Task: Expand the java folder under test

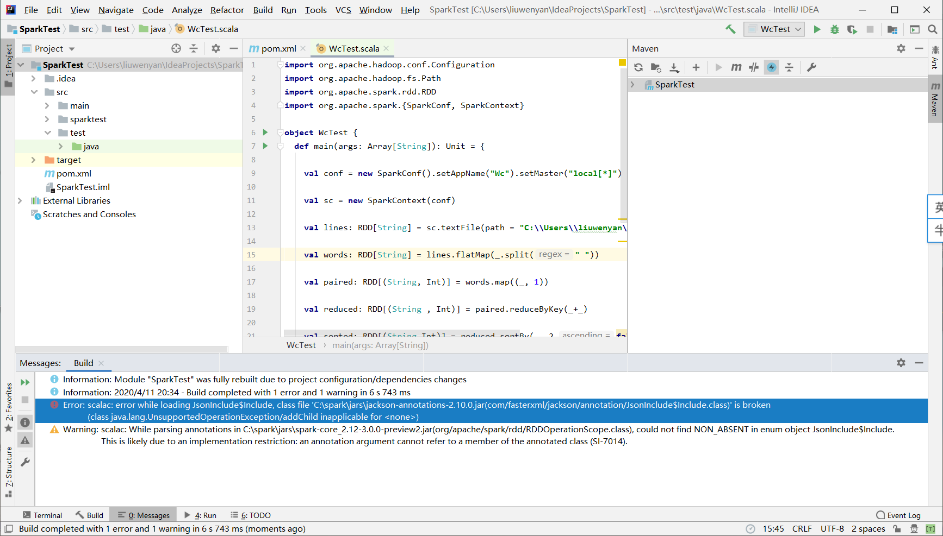Action: [60, 146]
